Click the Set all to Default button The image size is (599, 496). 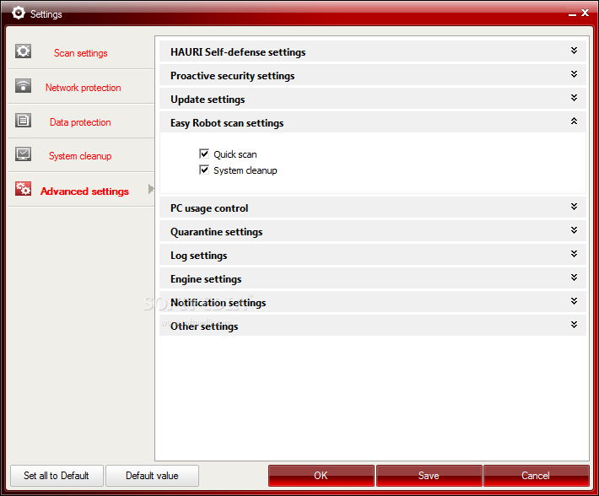click(57, 476)
